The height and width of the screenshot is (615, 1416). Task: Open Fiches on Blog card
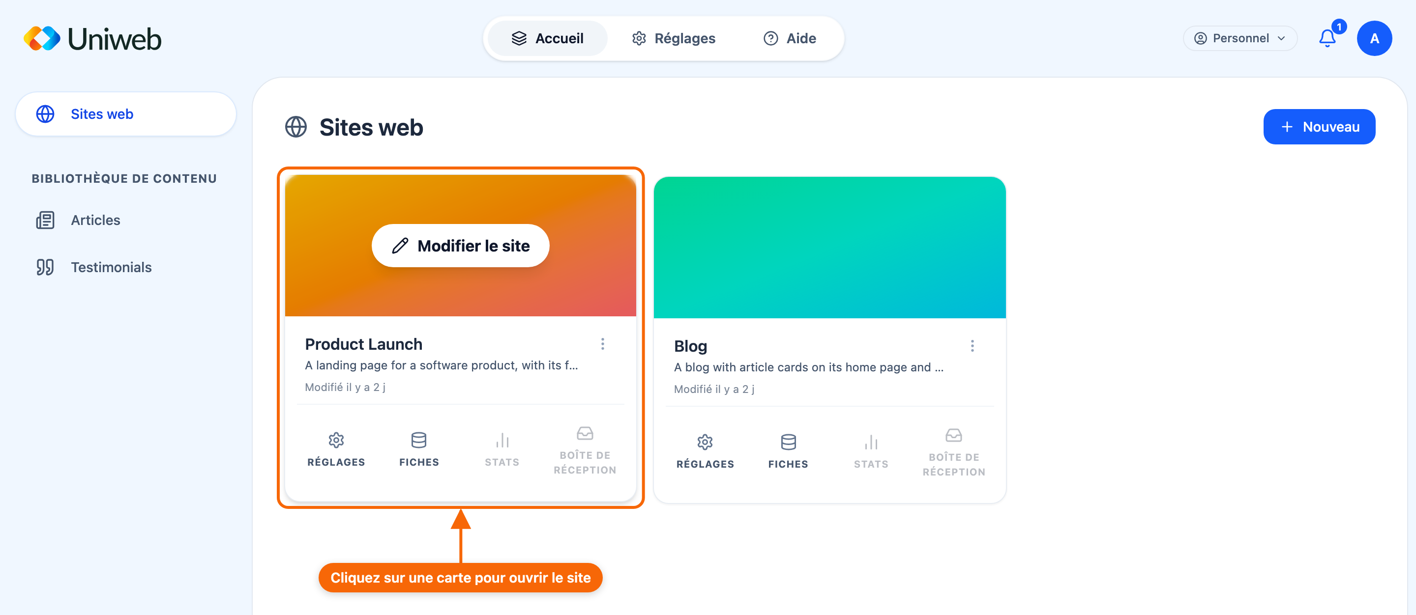(x=788, y=452)
